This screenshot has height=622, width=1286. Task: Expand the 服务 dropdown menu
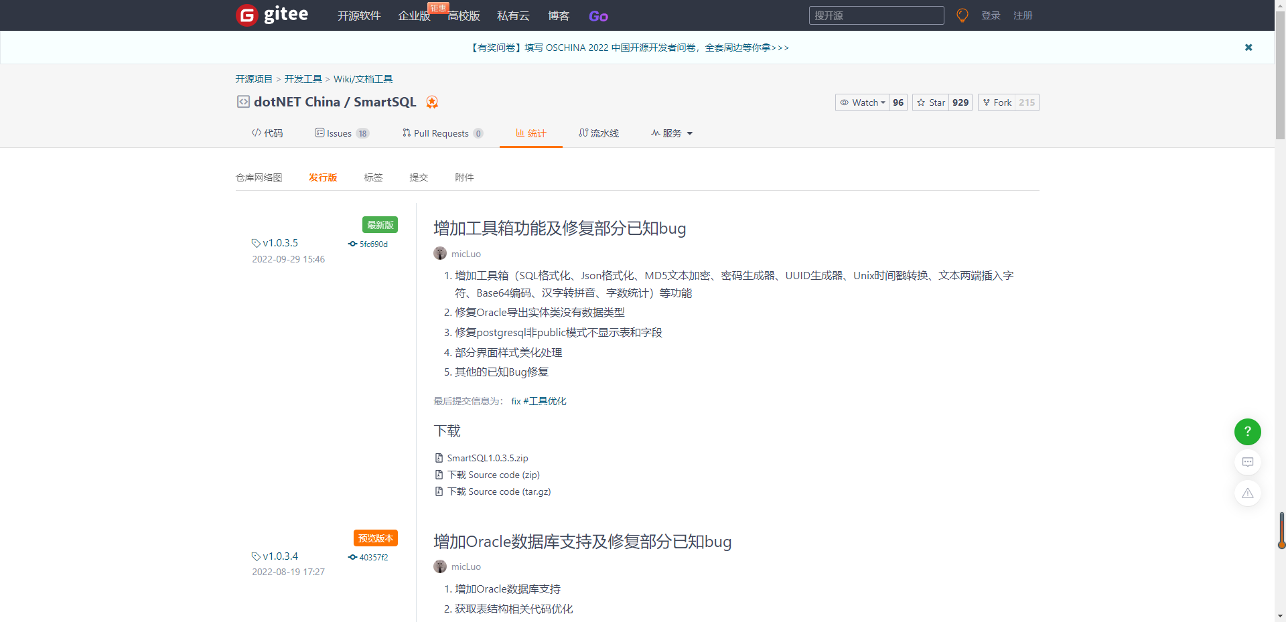point(672,133)
